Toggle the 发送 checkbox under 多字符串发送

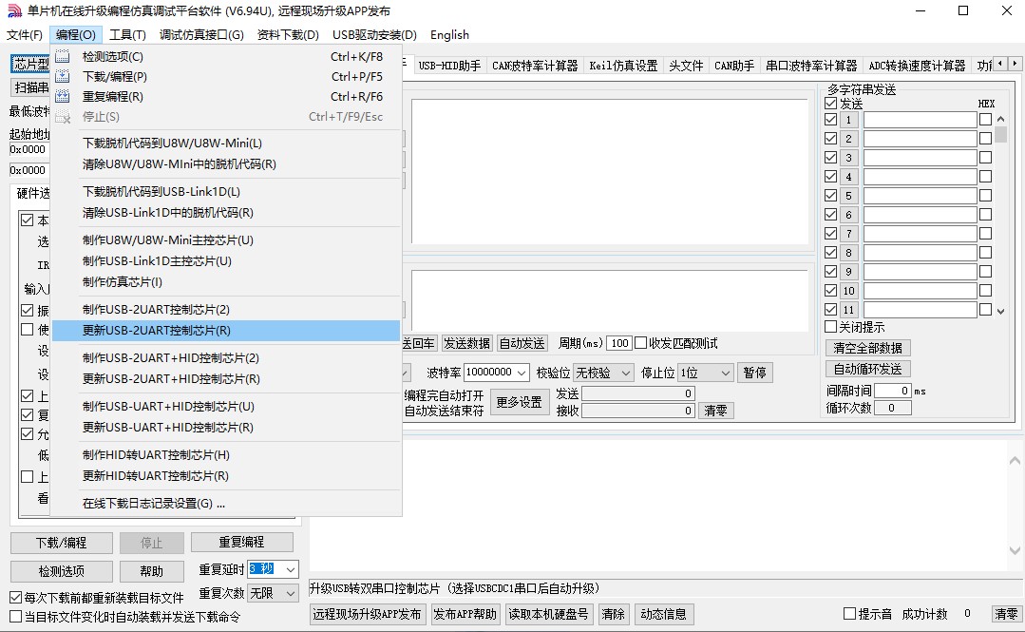coord(831,104)
